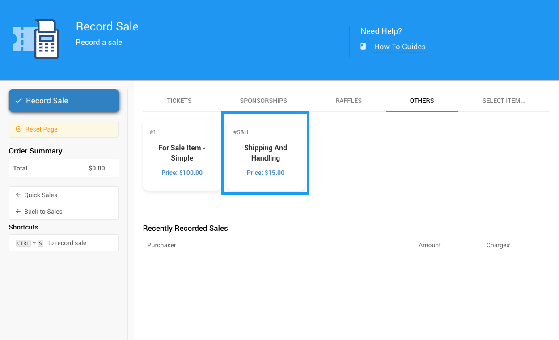This screenshot has height=340, width=559.
Task: Select the Others tab
Action: click(x=422, y=101)
